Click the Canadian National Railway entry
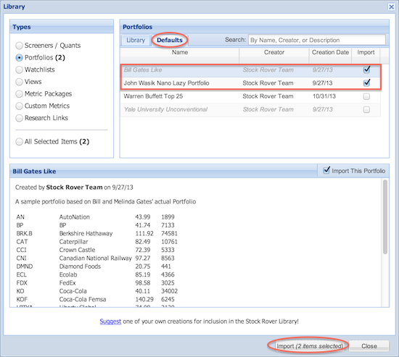 (x=96, y=259)
